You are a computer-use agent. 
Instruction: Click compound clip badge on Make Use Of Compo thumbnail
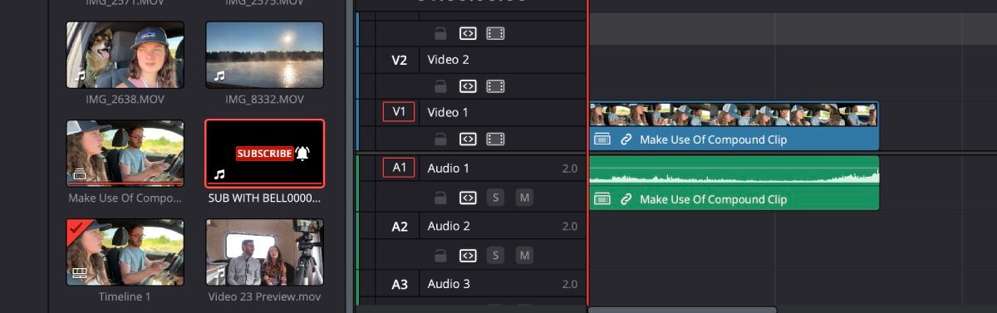click(80, 174)
